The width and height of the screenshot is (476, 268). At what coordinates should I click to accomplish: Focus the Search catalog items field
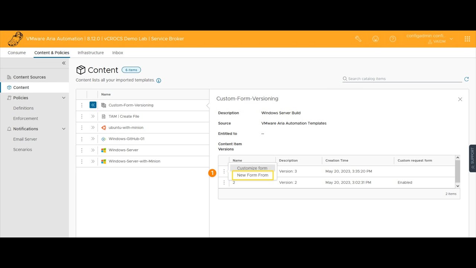click(x=402, y=79)
